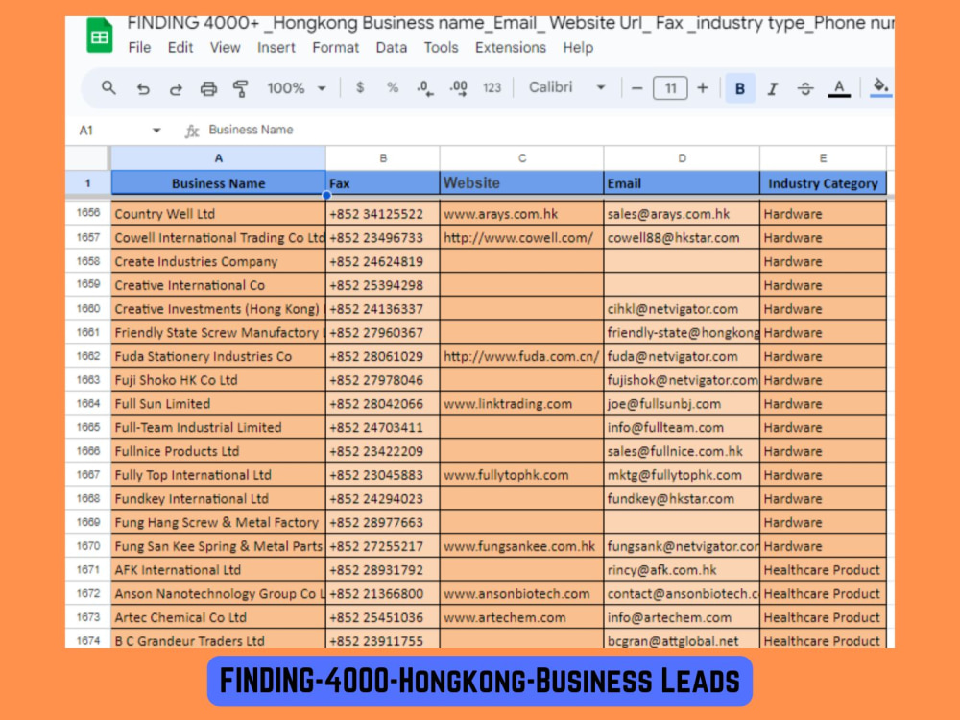The width and height of the screenshot is (960, 720).
Task: Redo the last action
Action: [x=176, y=88]
